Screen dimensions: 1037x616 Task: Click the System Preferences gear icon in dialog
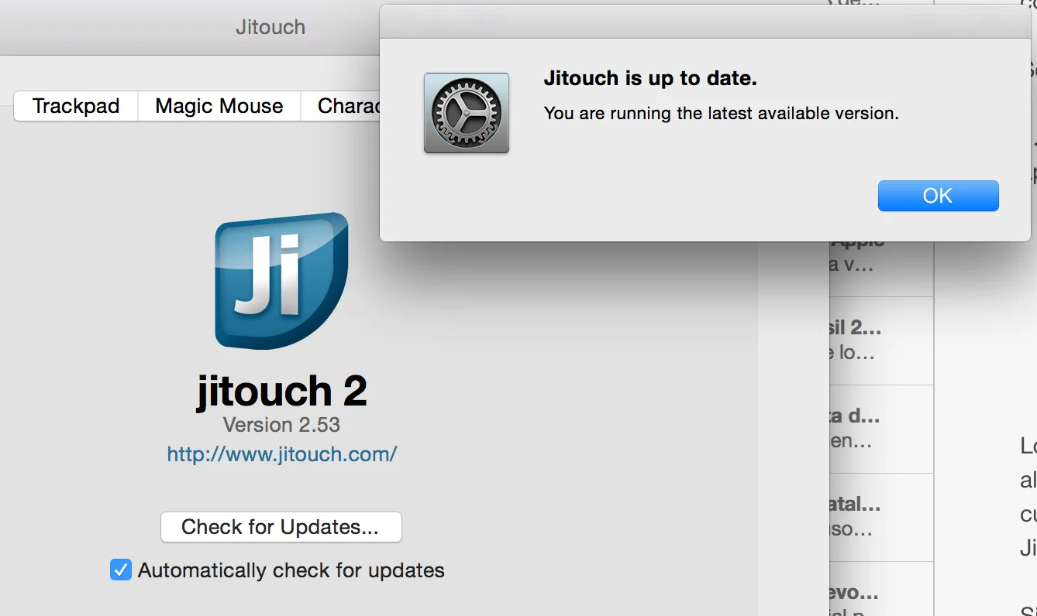(467, 113)
